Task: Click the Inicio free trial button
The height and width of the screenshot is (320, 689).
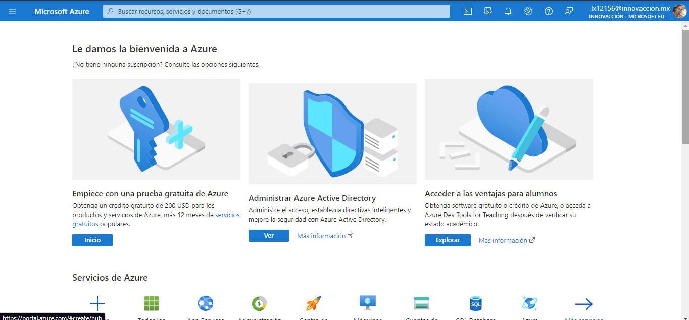Action: (x=92, y=240)
